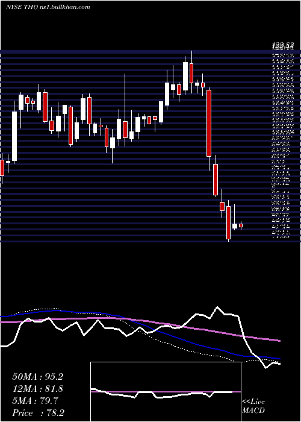This screenshot has height=422, width=301.
Task: Click the tallest red candlestick of the sharp drop
Action: point(209,123)
